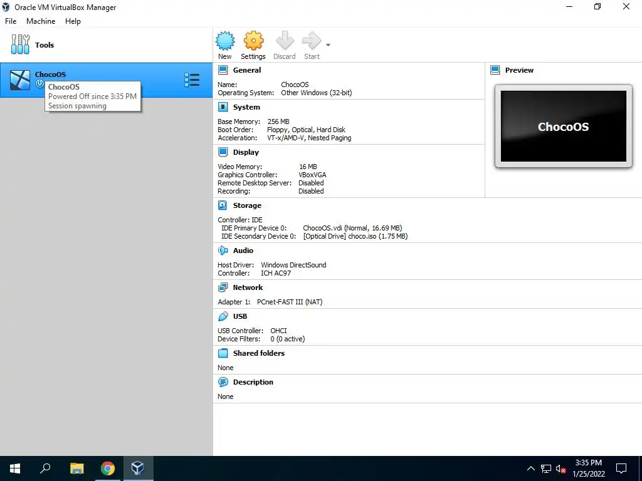Click the VBoxVGA graphics controller value
Screen dimensions: 642x481
[x=313, y=175]
